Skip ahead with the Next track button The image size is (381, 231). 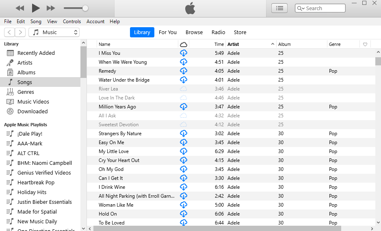(x=51, y=8)
